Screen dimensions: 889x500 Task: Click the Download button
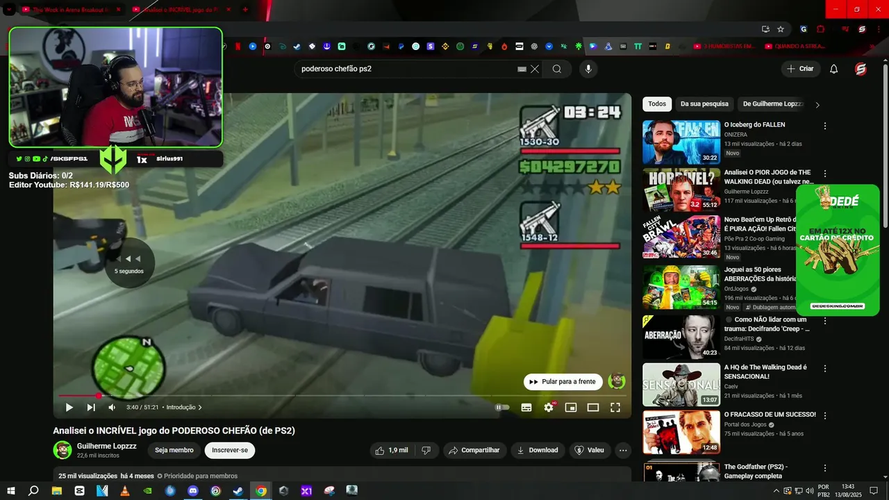tap(538, 450)
